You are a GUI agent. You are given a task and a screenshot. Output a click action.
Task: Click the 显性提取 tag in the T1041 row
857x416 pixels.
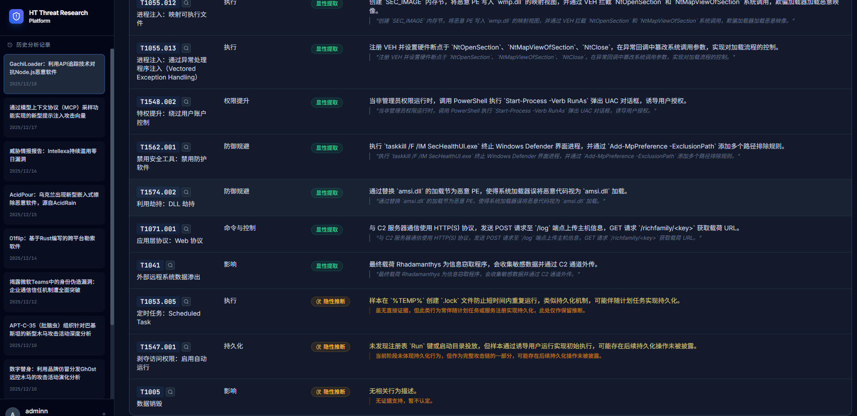327,266
